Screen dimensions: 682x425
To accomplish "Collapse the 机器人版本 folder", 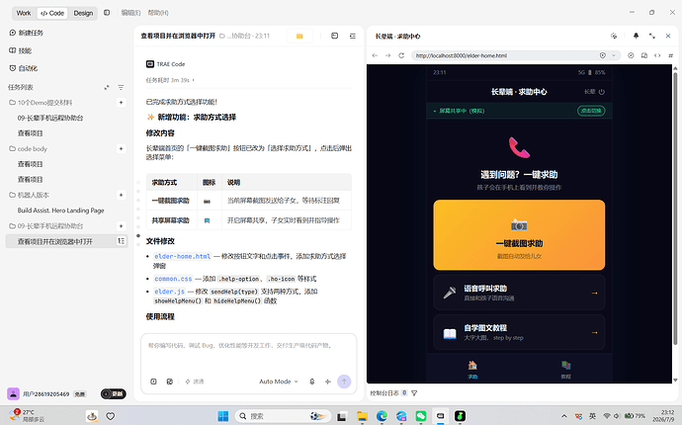I will click(29, 195).
